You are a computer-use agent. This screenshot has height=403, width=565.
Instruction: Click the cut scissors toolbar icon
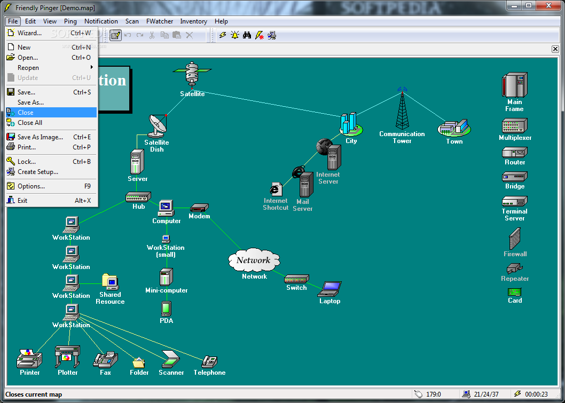[152, 35]
